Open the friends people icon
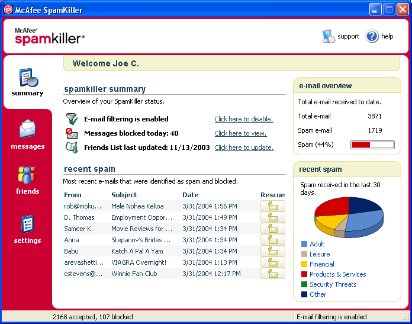The image size is (412, 324). pos(27,175)
